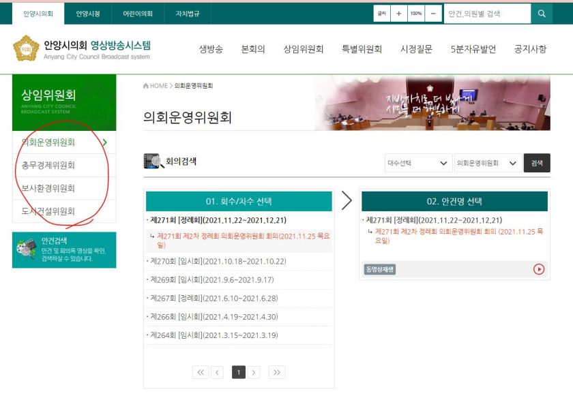The height and width of the screenshot is (413, 573).
Task: Switch to 안양시청 top tab
Action: click(87, 14)
